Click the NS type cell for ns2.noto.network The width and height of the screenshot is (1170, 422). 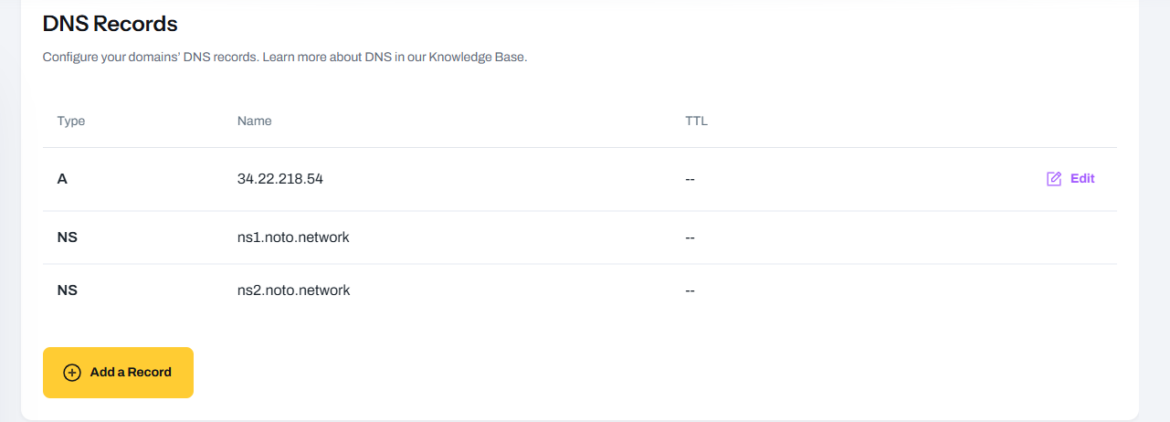pos(68,290)
